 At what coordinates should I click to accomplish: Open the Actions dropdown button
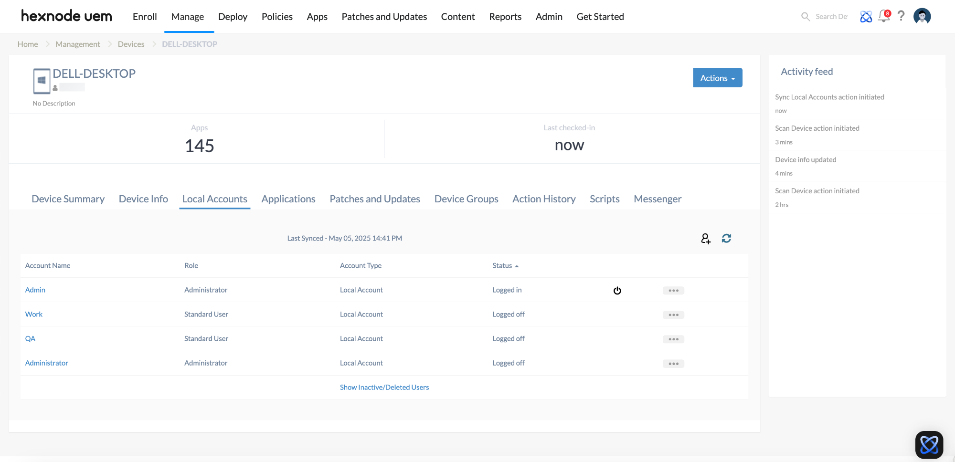point(717,78)
